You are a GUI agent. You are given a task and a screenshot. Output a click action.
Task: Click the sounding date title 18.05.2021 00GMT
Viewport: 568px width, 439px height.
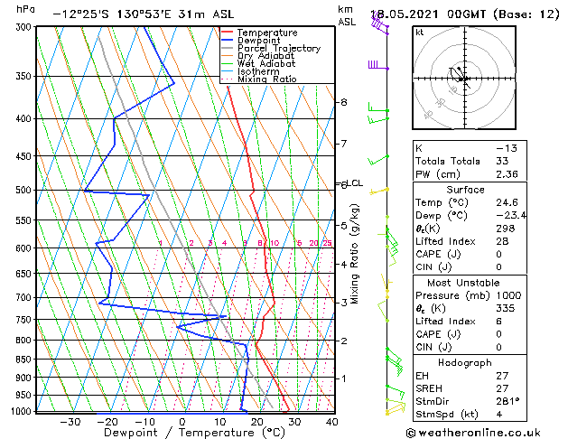pyautogui.click(x=429, y=14)
